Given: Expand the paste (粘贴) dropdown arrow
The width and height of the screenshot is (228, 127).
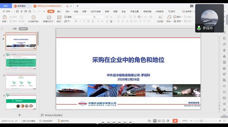Looking at the screenshot, I should click(7, 21).
